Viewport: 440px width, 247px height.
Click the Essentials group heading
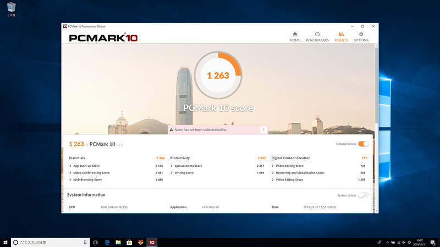(77, 158)
